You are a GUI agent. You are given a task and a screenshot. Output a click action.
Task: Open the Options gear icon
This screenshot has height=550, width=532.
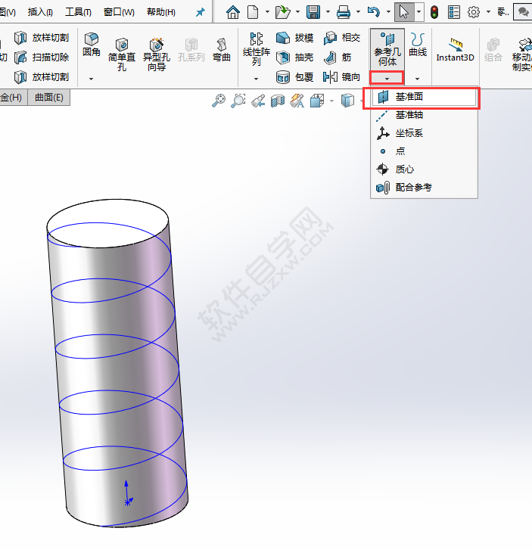474,12
